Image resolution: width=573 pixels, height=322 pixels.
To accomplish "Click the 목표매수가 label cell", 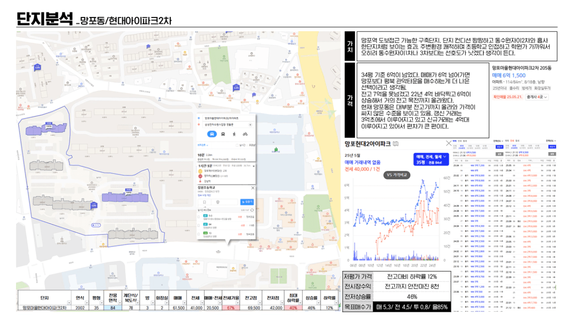I will tap(357, 307).
